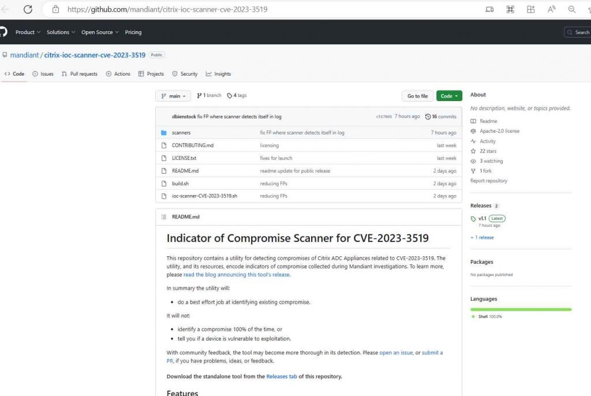Image resolution: width=591 pixels, height=396 pixels.
Task: Open the '+ 1 release' link
Action: click(x=482, y=237)
